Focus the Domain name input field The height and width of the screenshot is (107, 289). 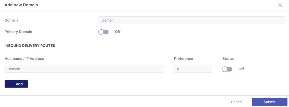point(191,20)
